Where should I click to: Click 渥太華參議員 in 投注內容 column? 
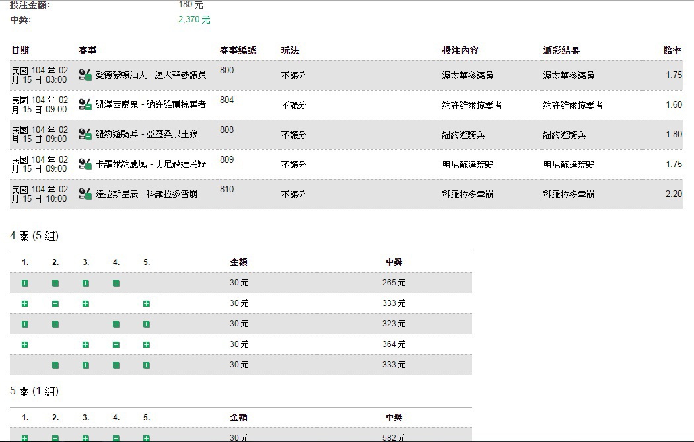(x=468, y=75)
